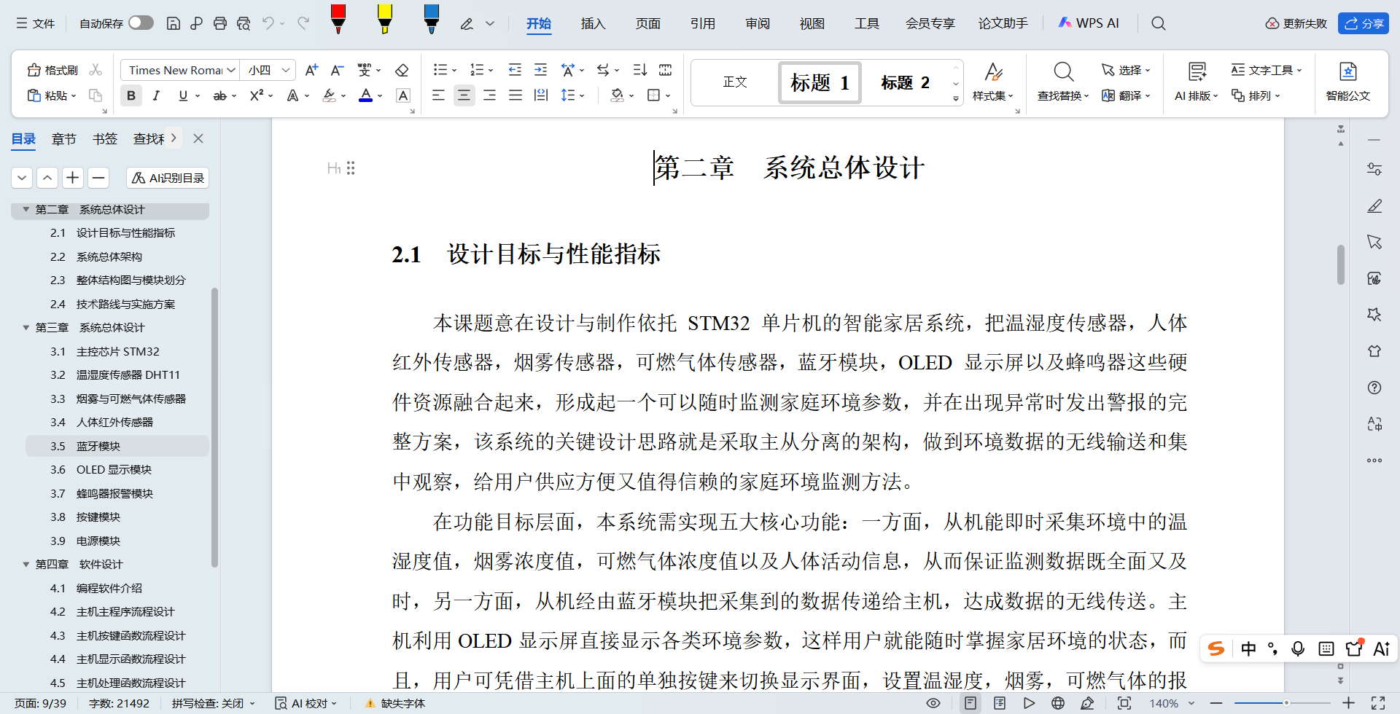Click the 更新失败 status button

point(1296,23)
